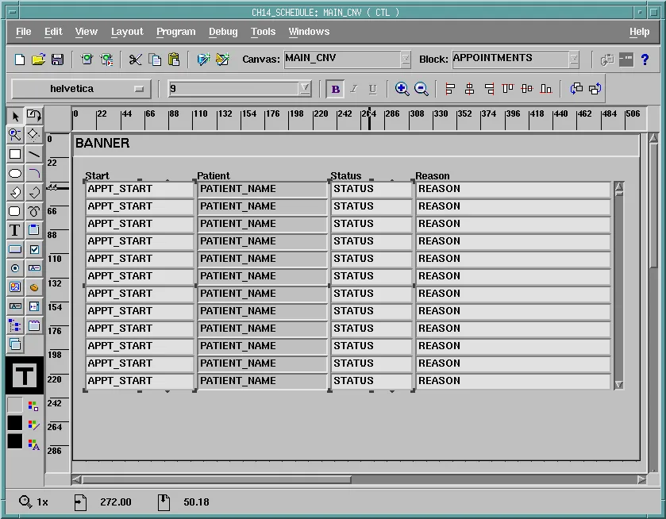The width and height of the screenshot is (666, 519).
Task: Toggle Bold formatting
Action: pos(335,89)
